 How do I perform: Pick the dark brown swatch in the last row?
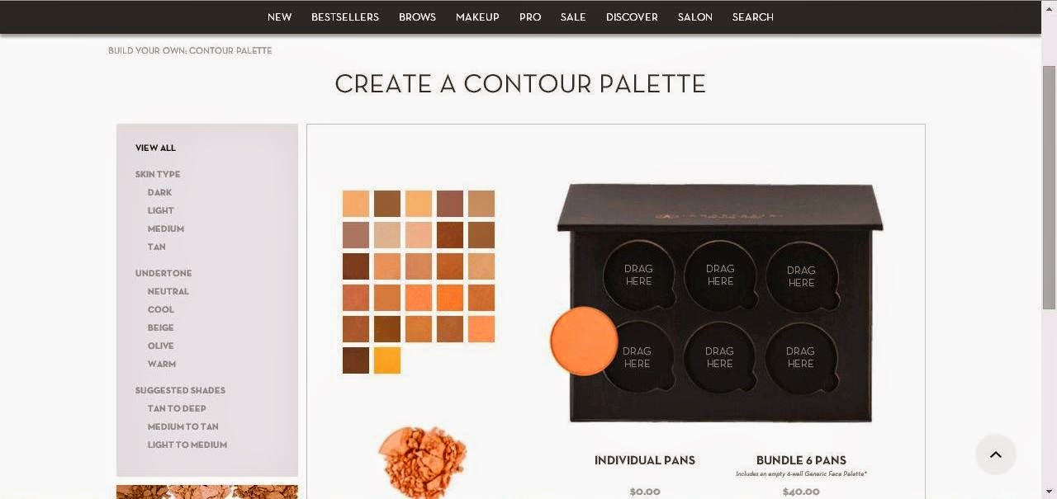(356, 360)
